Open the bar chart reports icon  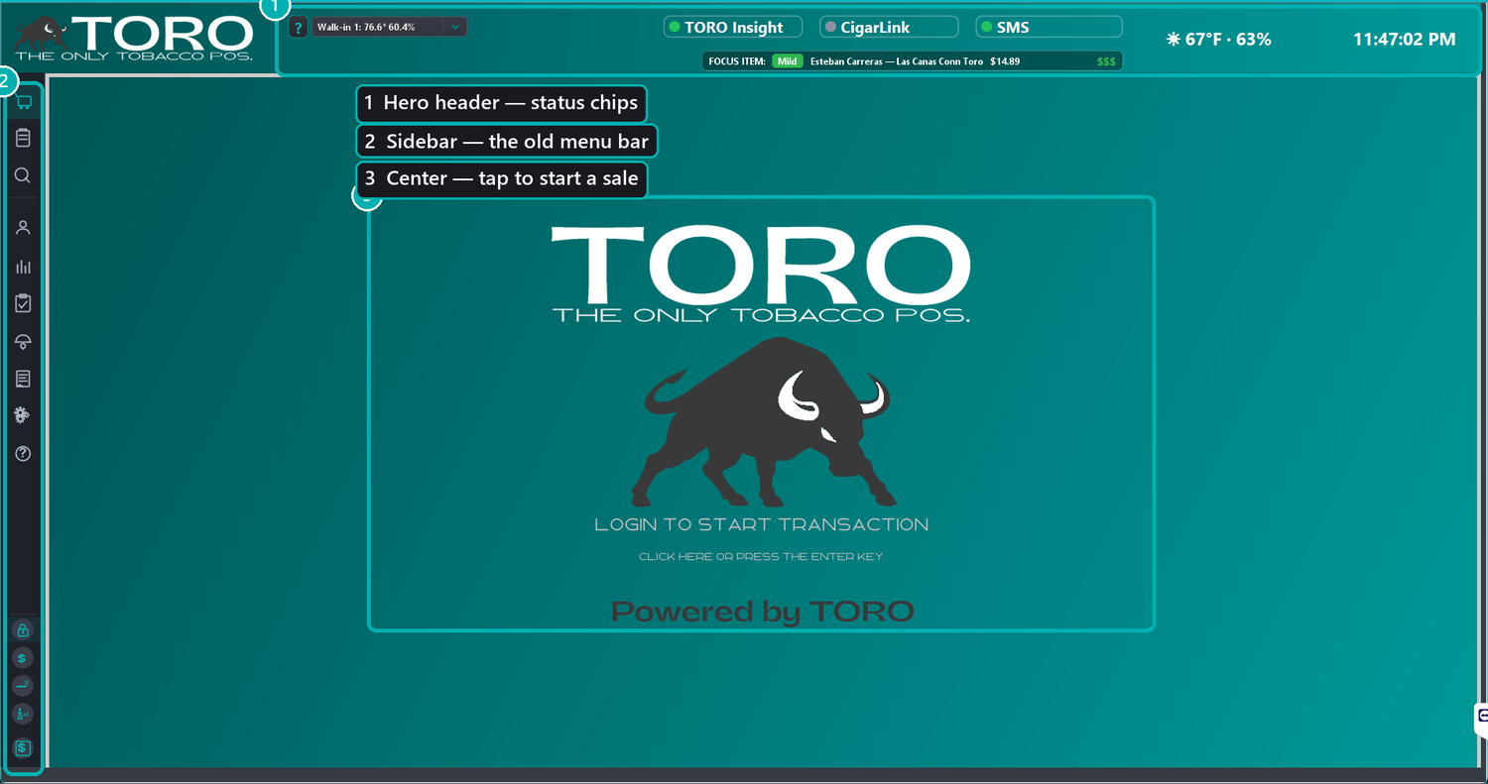[24, 267]
